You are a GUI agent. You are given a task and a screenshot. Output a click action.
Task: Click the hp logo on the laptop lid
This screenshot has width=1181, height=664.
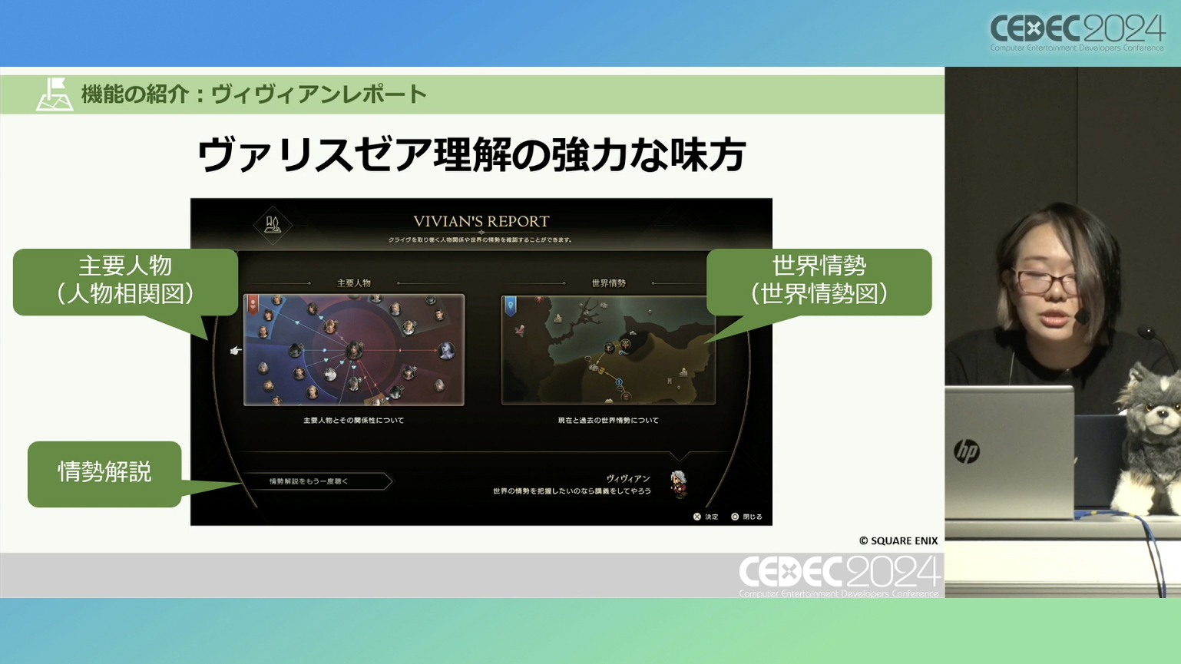[967, 451]
